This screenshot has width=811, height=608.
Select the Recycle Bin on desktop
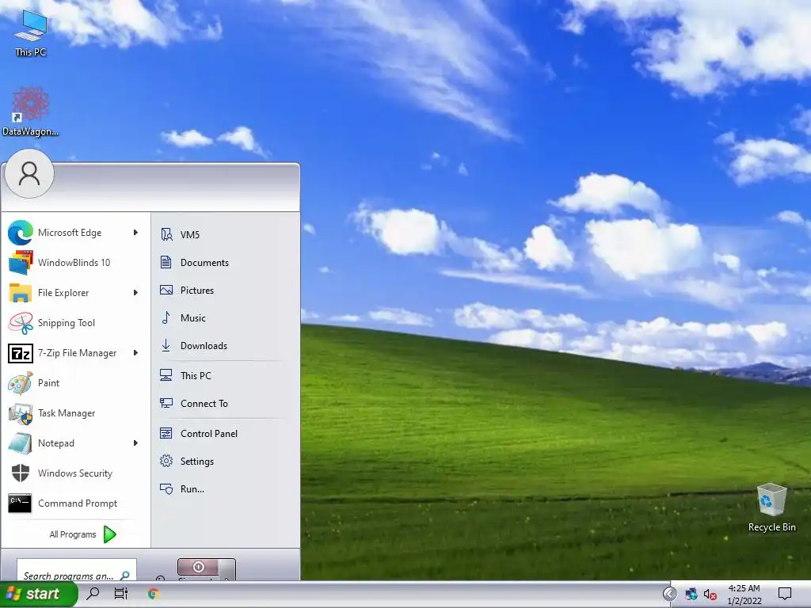(x=771, y=507)
